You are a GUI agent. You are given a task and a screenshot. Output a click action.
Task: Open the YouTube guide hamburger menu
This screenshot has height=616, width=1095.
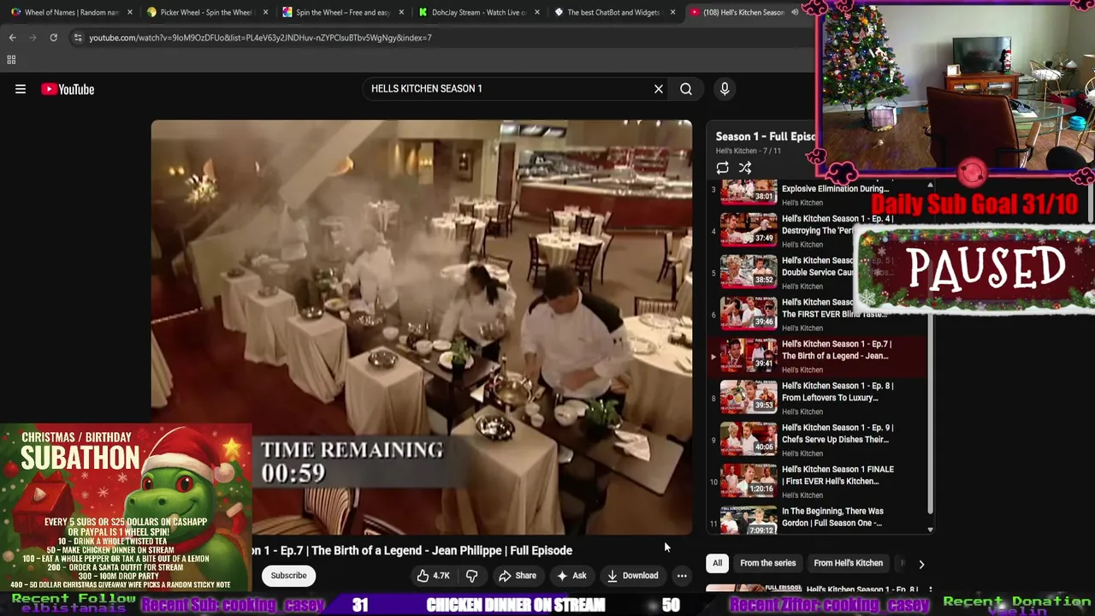pyautogui.click(x=21, y=89)
